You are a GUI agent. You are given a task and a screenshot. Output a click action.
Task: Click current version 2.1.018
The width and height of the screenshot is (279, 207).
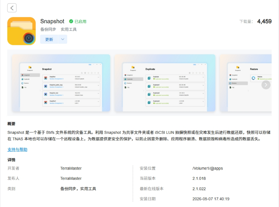(199, 178)
